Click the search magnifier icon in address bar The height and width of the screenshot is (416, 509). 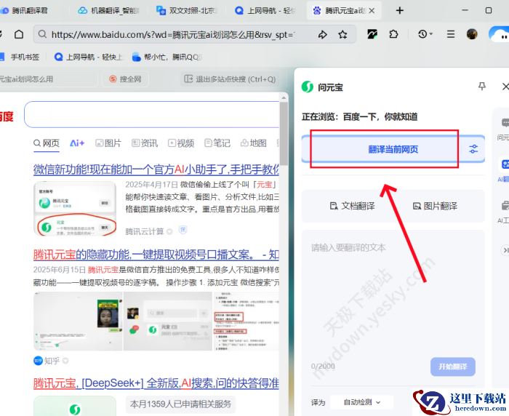pyautogui.click(x=42, y=33)
